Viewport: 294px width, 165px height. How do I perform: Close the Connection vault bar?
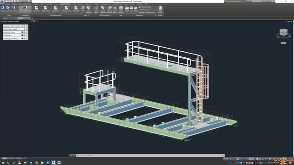27,29
